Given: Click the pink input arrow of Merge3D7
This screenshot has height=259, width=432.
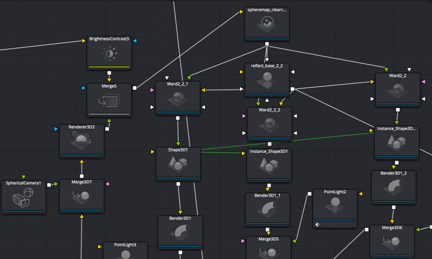Looking at the screenshot, I should (x=107, y=184).
